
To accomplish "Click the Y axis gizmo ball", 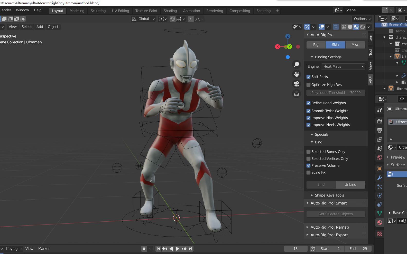I will point(290,47).
